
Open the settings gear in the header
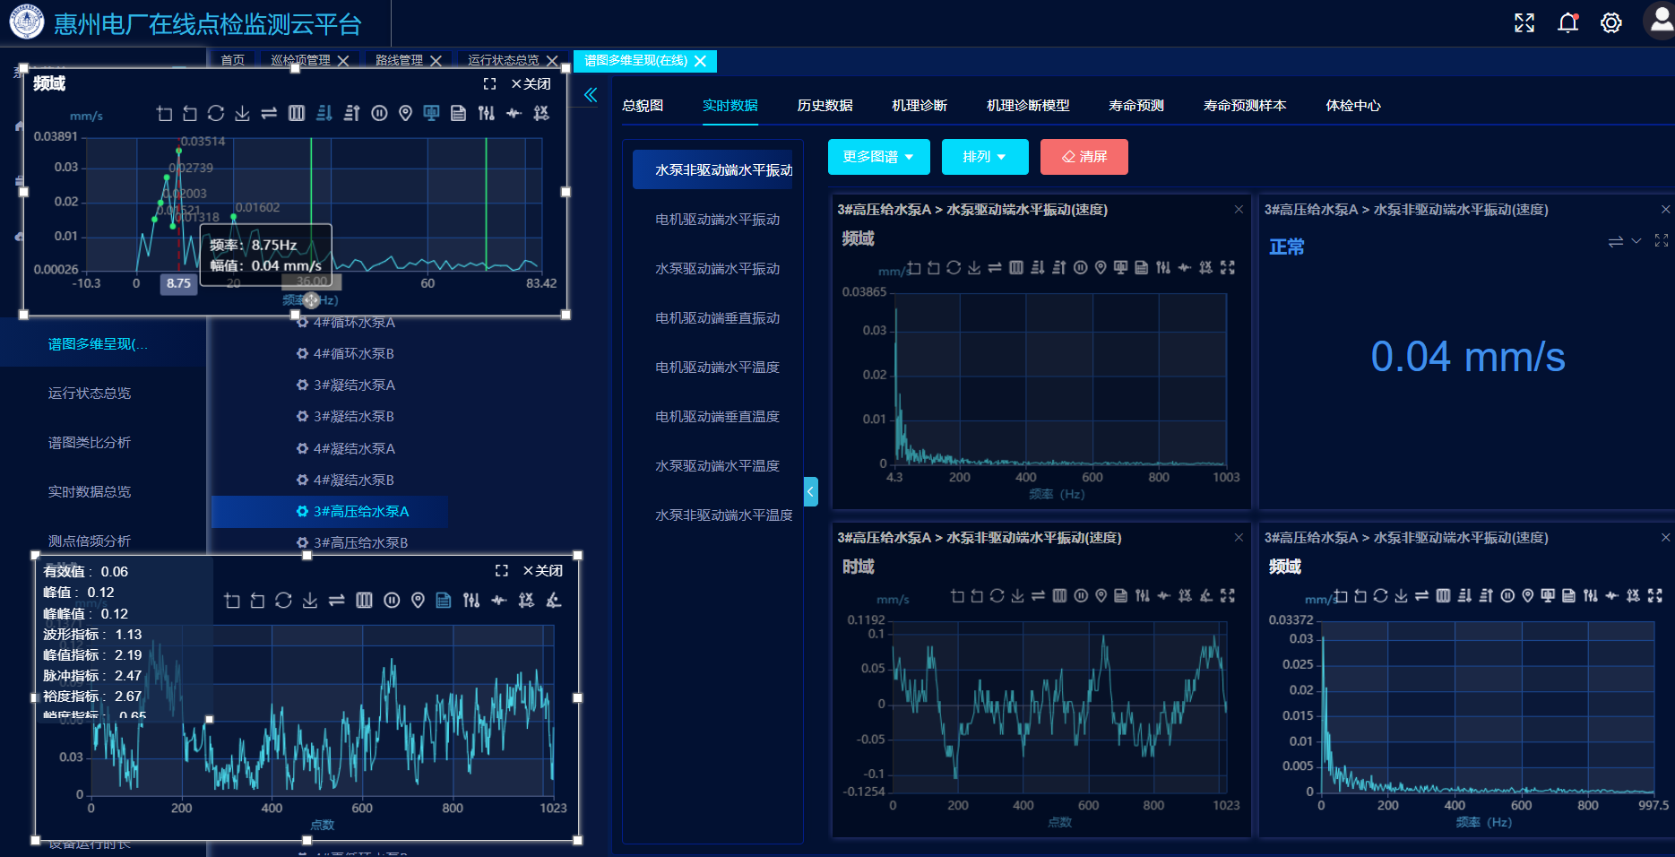[x=1610, y=23]
